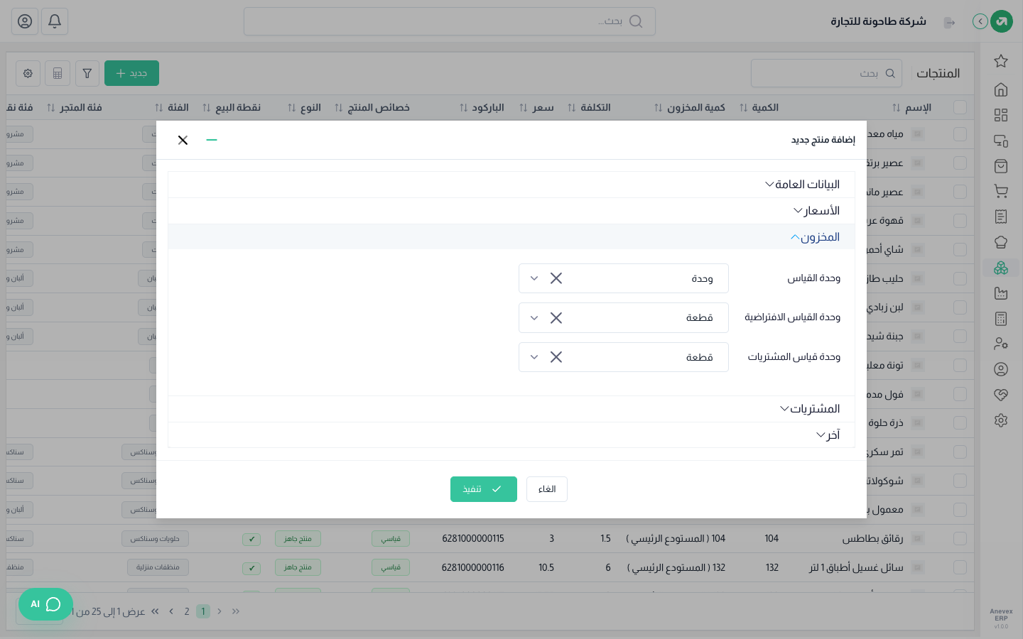The image size is (1023, 639).
Task: Toggle point-of-sale check for رقائق بطاطس row
Action: point(251,540)
